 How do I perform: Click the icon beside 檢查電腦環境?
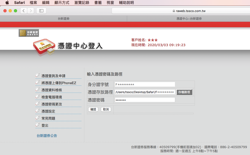pos(38,96)
